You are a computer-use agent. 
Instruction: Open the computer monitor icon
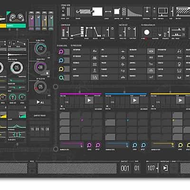click(x=163, y=12)
